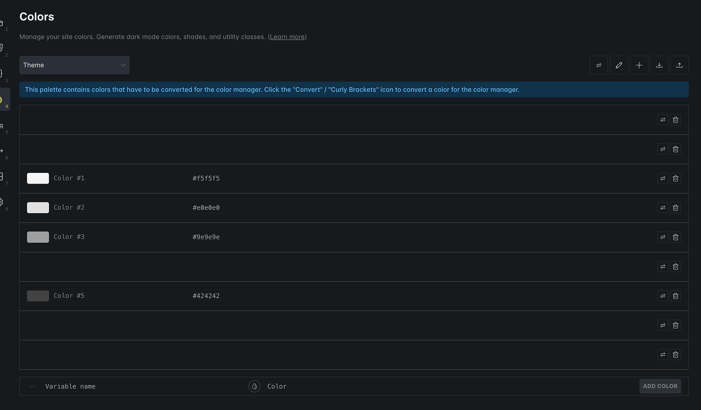
Task: Follow the Learn more link
Action: tap(287, 37)
